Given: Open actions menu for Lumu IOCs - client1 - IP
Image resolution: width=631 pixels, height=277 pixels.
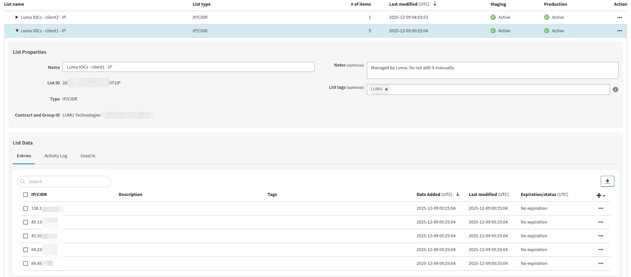Looking at the screenshot, I should pyautogui.click(x=619, y=31).
